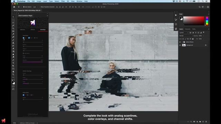Open the Kind filter dropdown
Image resolution: width=221 pixels, height=124 pixels.
(x=184, y=33)
